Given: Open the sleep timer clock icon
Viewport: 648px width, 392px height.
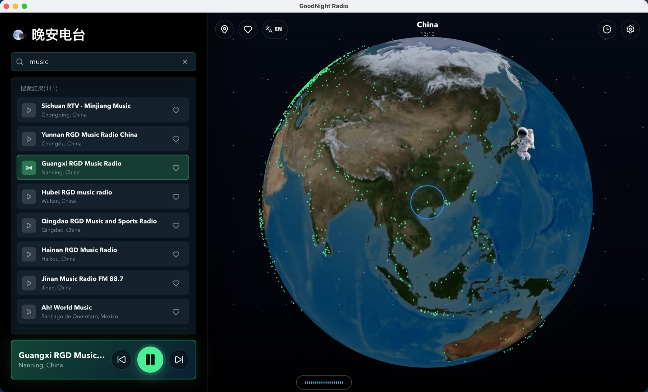Looking at the screenshot, I should (607, 29).
